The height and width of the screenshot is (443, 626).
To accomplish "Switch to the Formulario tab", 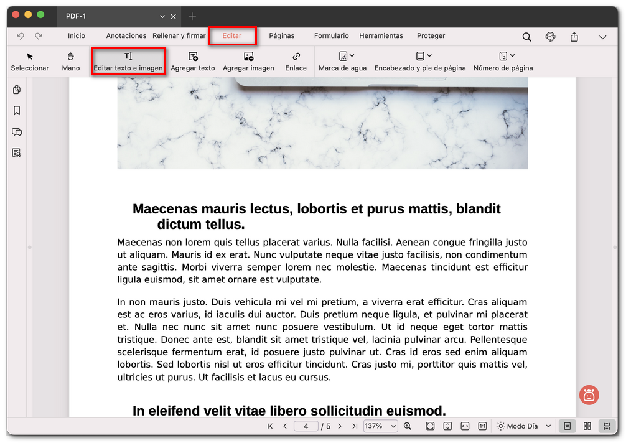I will click(331, 36).
